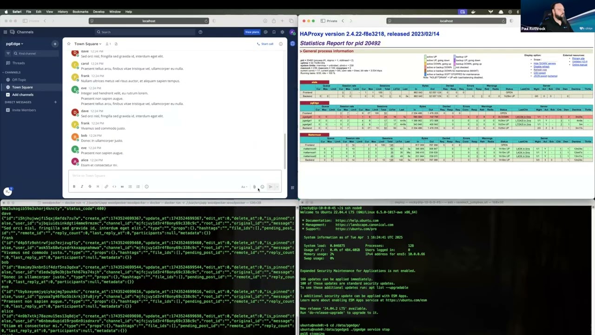
Task: Open the emoji picker in composer
Action: tap(262, 187)
